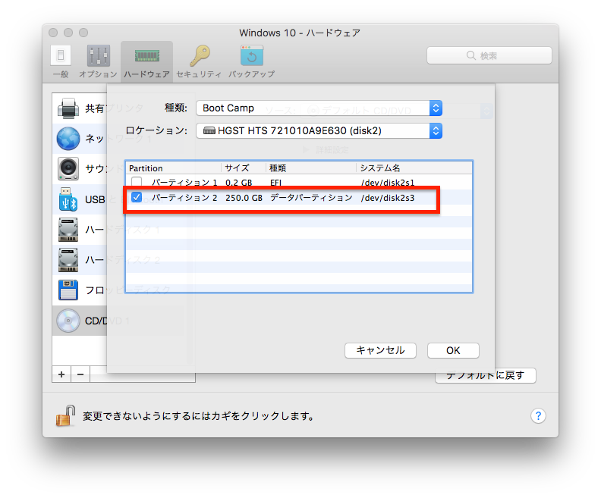Click the 種類 column header in table
The height and width of the screenshot is (498, 601).
click(311, 168)
